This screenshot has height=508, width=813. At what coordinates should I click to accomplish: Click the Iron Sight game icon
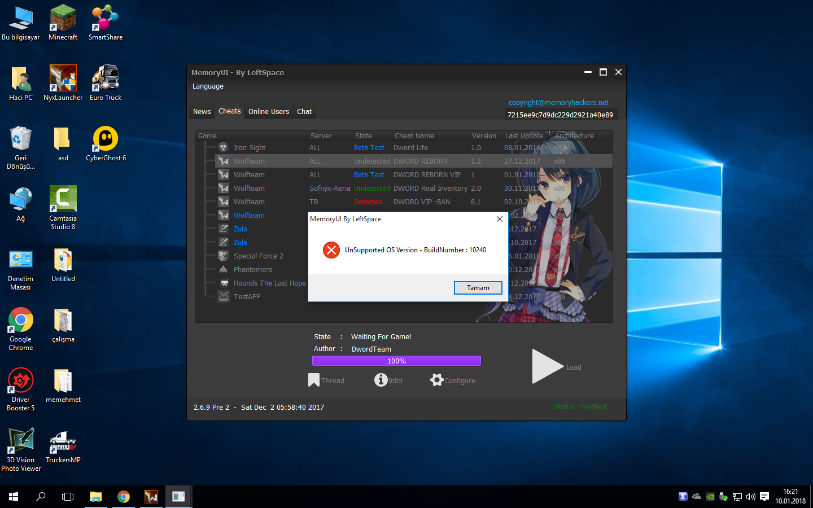point(224,148)
